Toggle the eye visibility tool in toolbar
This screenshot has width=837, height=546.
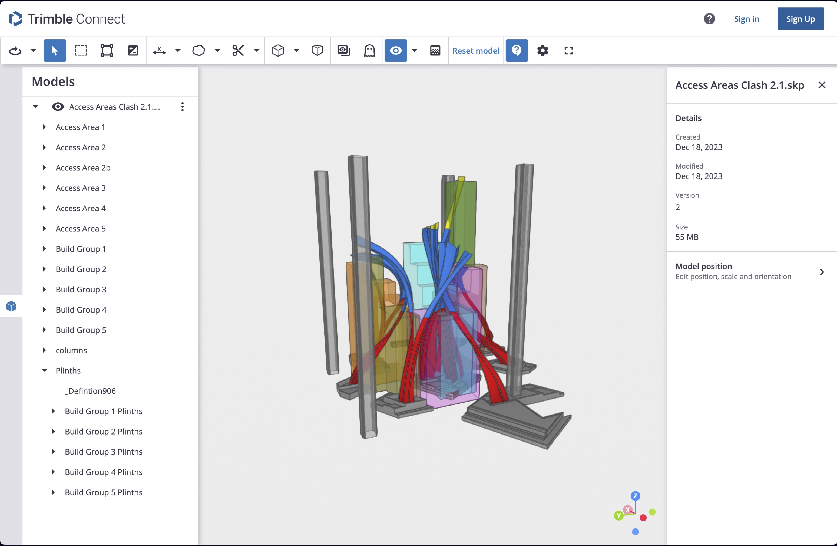pyautogui.click(x=395, y=50)
